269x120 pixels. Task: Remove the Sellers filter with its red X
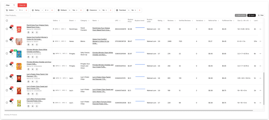26,10
